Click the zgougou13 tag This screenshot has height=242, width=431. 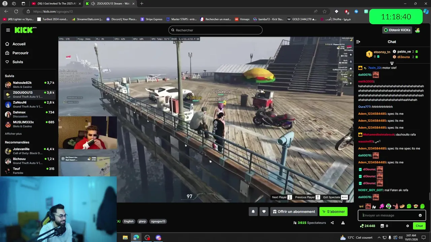158,221
